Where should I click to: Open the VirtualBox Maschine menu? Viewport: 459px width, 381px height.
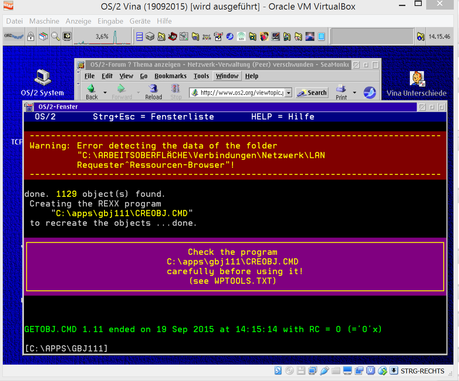point(44,21)
